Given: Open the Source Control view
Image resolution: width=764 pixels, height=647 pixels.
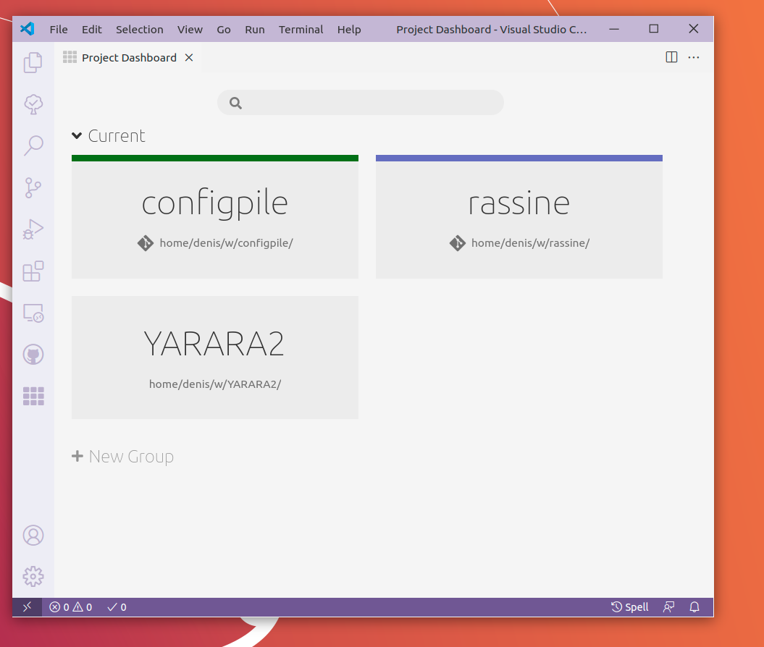Looking at the screenshot, I should pyautogui.click(x=33, y=187).
